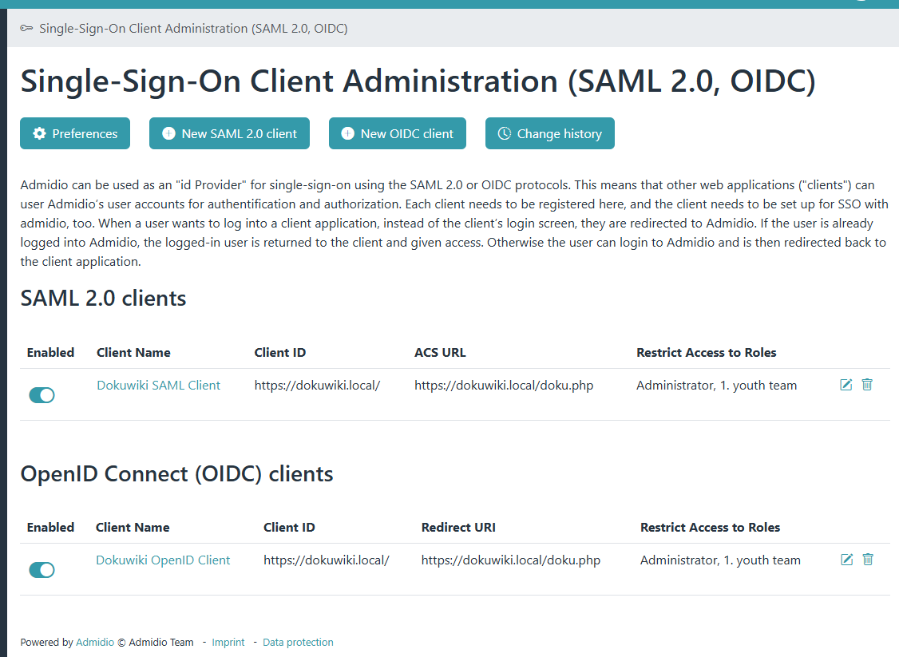The image size is (899, 657).
Task: Open the Data protection page
Action: click(298, 642)
